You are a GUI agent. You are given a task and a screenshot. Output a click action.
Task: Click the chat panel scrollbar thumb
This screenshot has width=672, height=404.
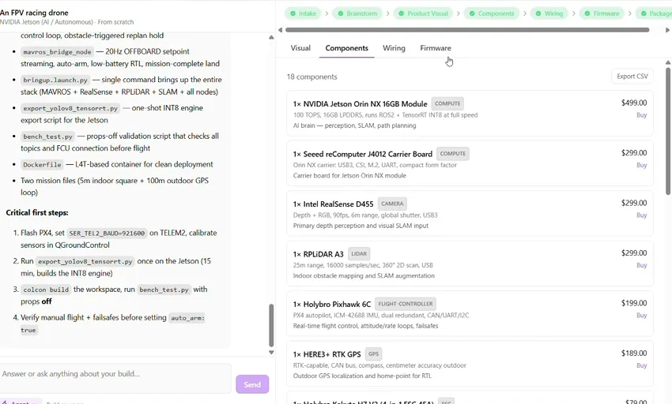(x=271, y=325)
